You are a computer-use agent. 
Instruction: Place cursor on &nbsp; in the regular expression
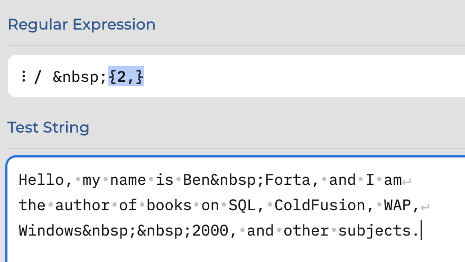click(79, 77)
